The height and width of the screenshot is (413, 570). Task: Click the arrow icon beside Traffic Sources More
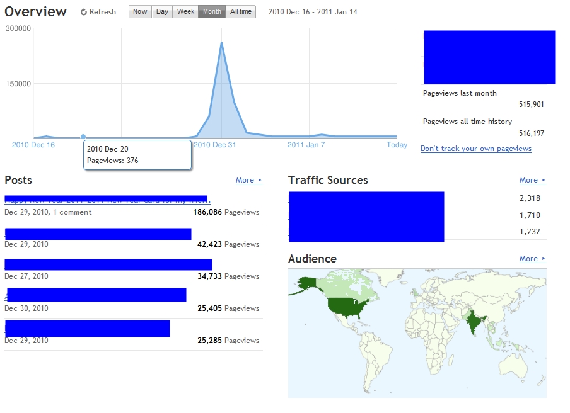(543, 180)
